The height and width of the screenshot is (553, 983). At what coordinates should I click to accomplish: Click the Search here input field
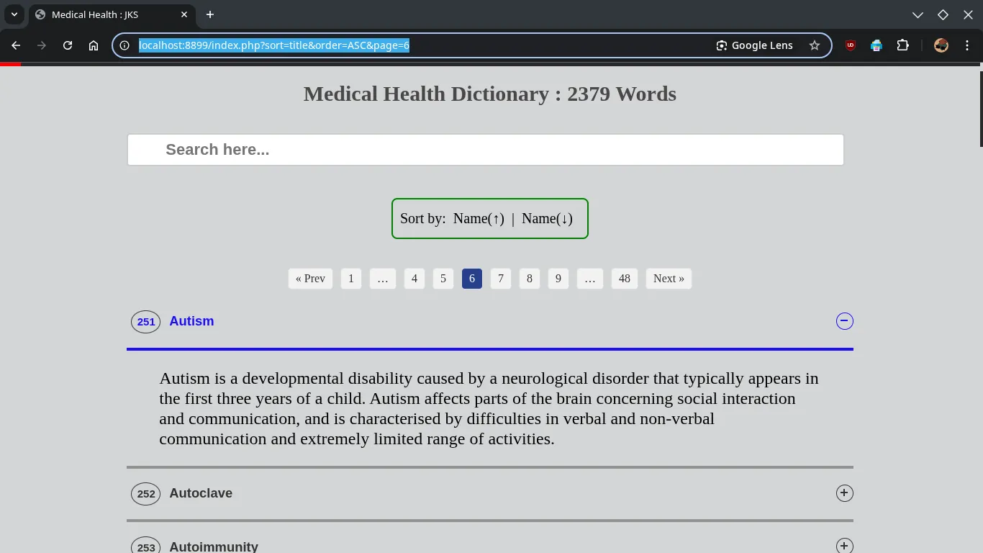(486, 150)
